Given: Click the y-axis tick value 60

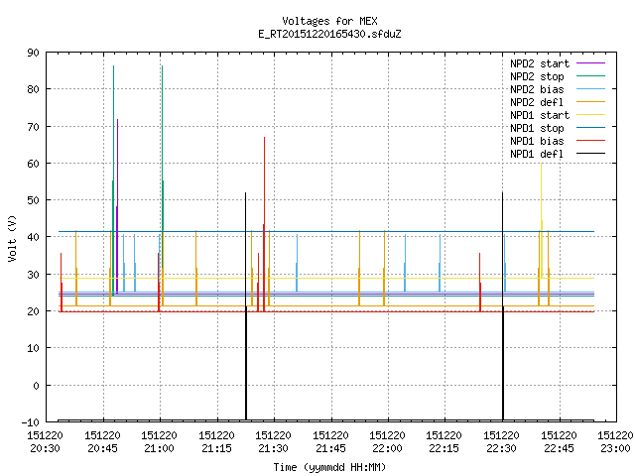Looking at the screenshot, I should click(x=34, y=164).
